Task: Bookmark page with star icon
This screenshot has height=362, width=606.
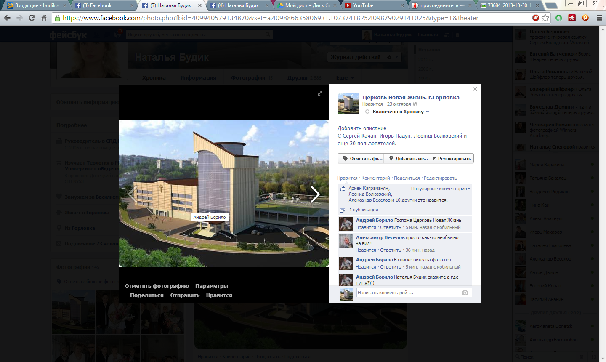Action: (545, 18)
